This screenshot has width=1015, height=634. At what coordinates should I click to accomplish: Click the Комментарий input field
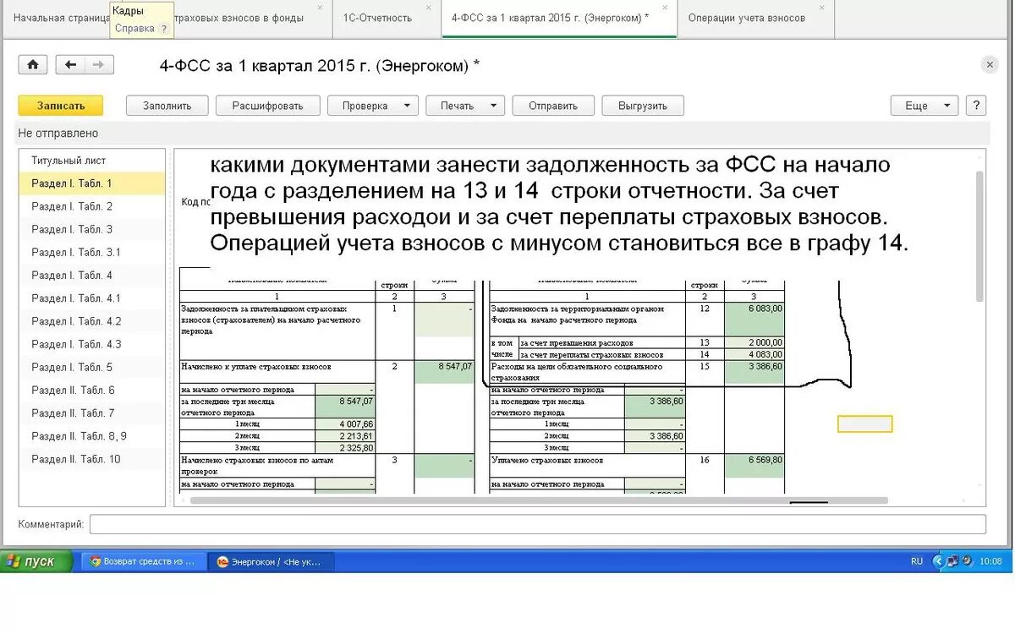(x=537, y=524)
